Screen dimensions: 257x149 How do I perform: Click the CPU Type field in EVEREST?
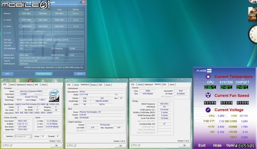point(51,40)
